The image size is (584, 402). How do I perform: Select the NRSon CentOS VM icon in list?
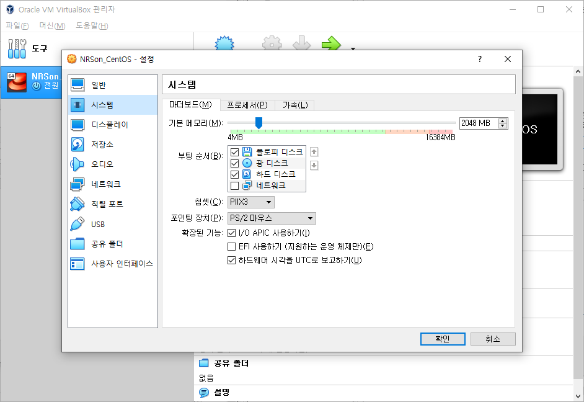pos(17,82)
